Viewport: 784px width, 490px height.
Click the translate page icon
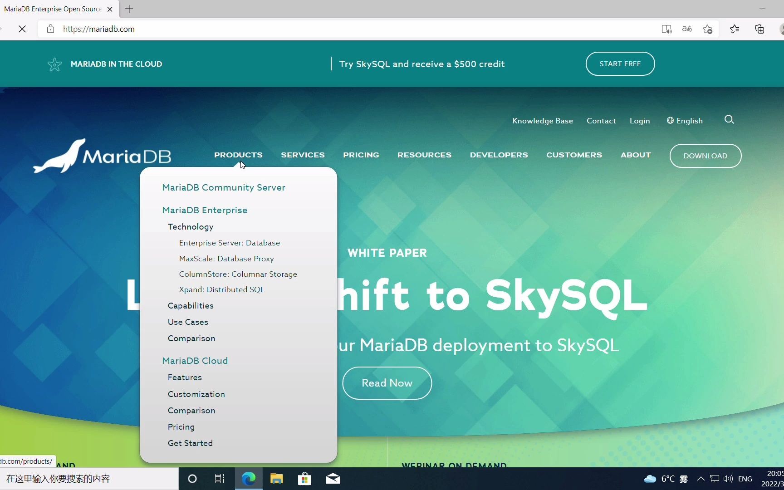pyautogui.click(x=687, y=29)
